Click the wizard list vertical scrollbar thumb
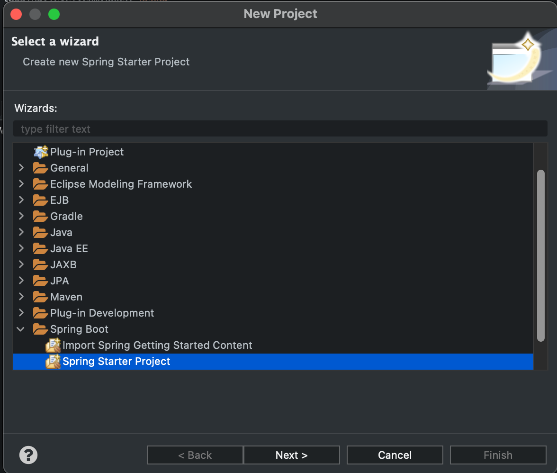Viewport: 557px width, 473px height. [x=541, y=255]
